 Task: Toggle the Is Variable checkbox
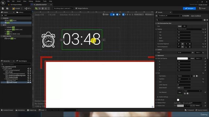(181, 16)
